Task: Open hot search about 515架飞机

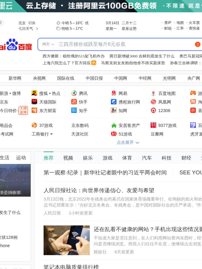Action: (74, 56)
